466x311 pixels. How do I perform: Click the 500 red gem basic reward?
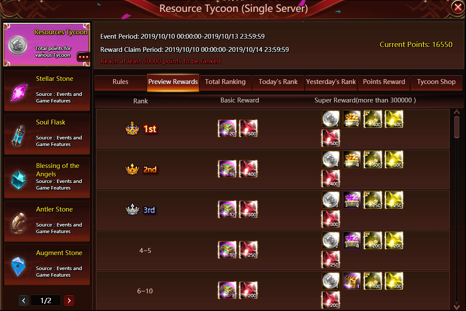248,128
